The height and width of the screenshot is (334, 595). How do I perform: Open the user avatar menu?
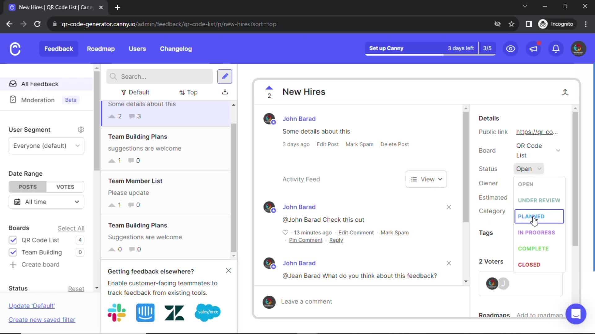tap(578, 49)
